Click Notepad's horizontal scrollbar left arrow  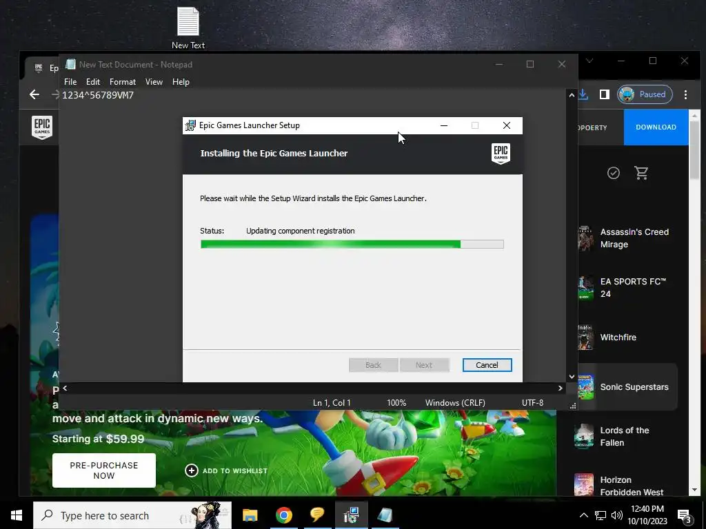point(65,388)
